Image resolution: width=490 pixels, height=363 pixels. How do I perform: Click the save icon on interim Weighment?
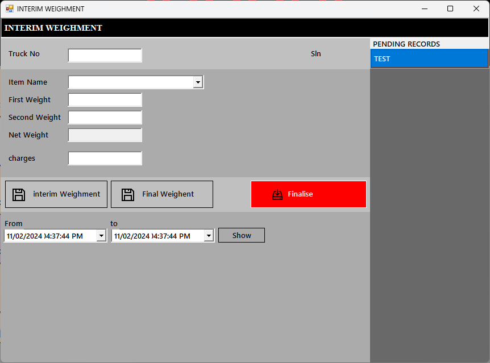pyautogui.click(x=19, y=194)
